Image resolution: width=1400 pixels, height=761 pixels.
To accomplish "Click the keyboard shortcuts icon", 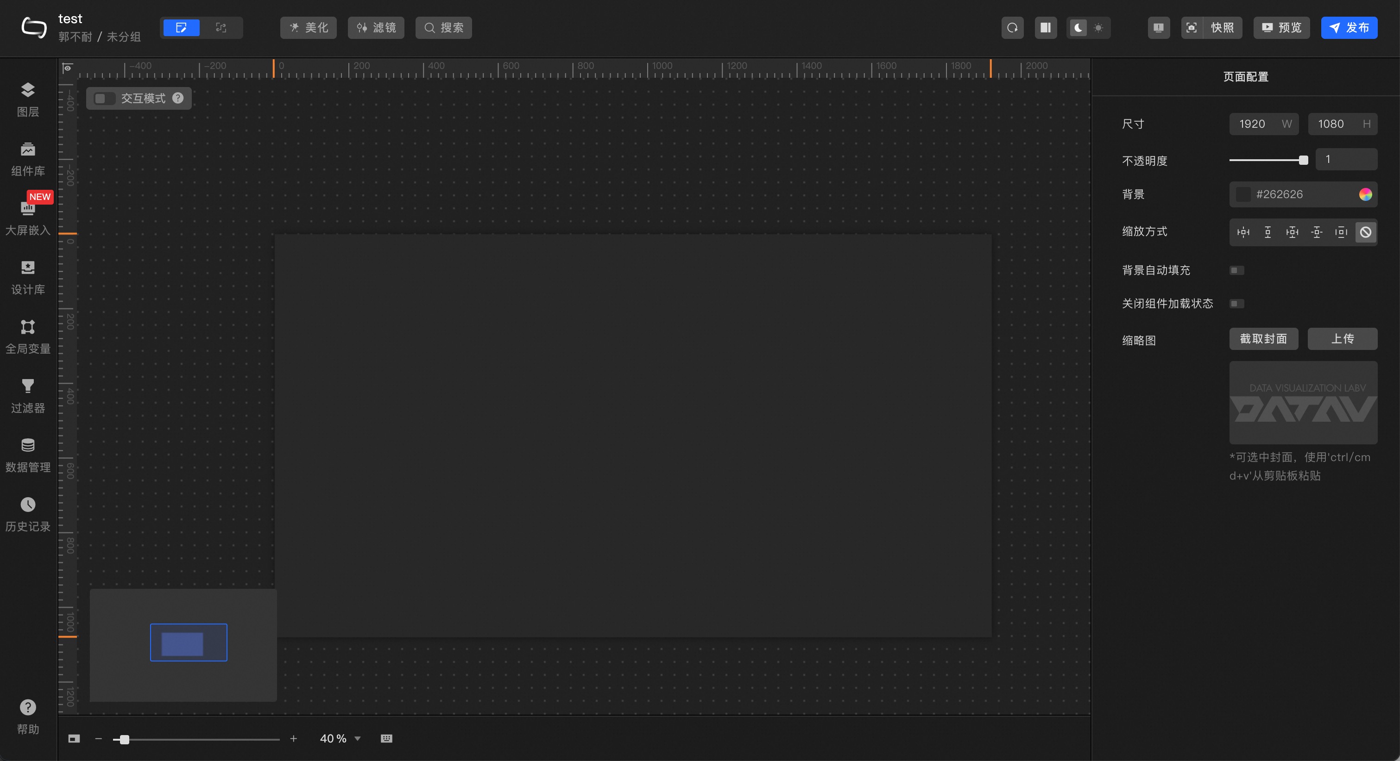I will click(386, 738).
